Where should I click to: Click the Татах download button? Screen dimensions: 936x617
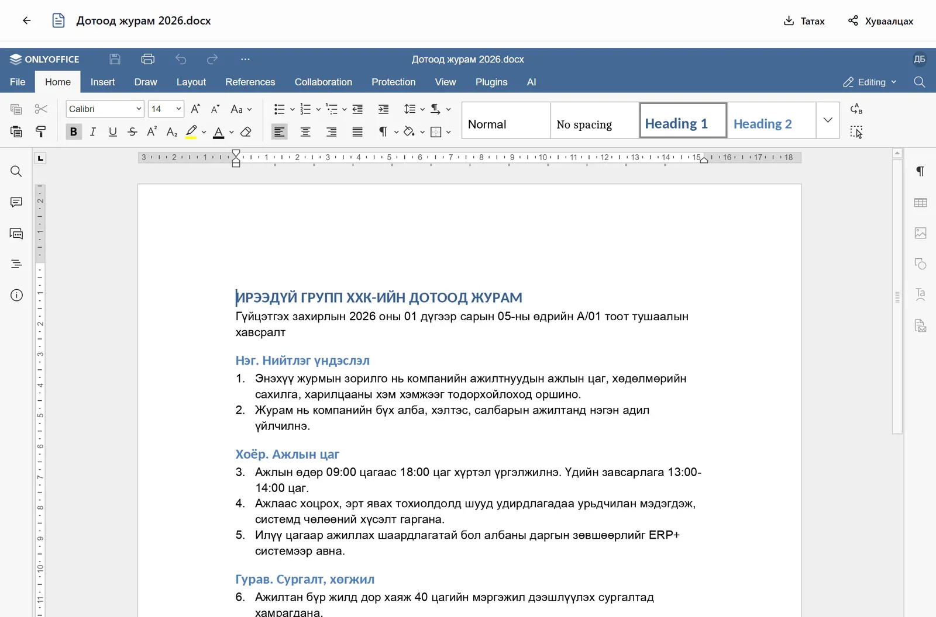point(804,21)
